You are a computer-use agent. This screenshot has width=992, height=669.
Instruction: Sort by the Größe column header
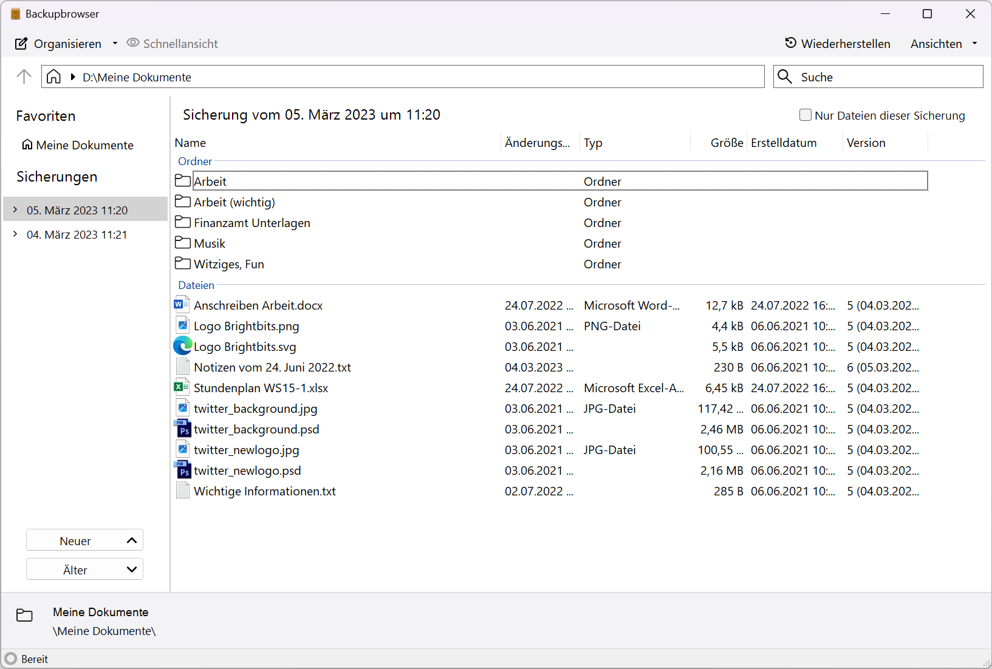tap(727, 143)
